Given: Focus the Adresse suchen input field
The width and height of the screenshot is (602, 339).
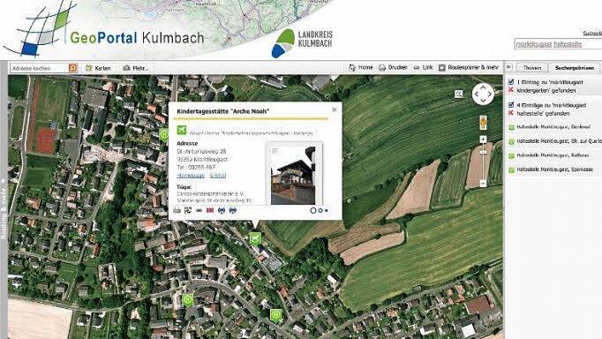Looking at the screenshot, I should (39, 68).
